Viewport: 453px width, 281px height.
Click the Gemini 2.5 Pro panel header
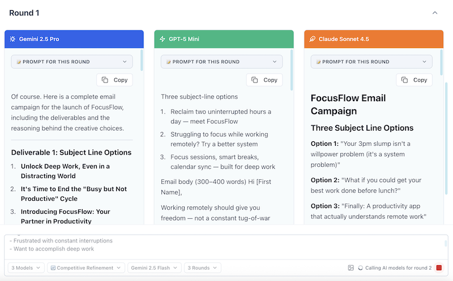point(74,39)
